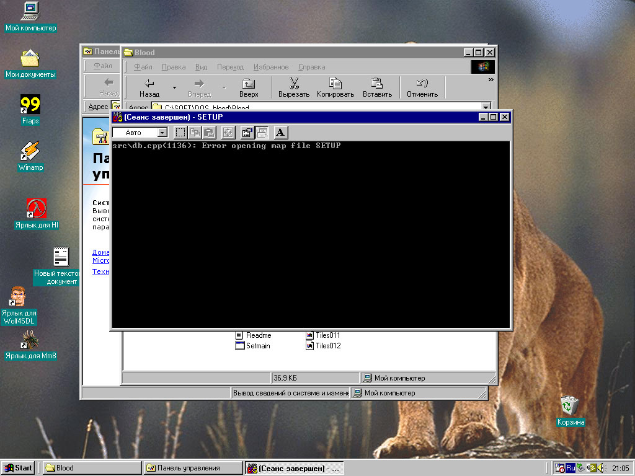Image resolution: width=635 pixels, height=476 pixels.
Task: Expand the Авто font size dropdown
Action: (x=162, y=133)
